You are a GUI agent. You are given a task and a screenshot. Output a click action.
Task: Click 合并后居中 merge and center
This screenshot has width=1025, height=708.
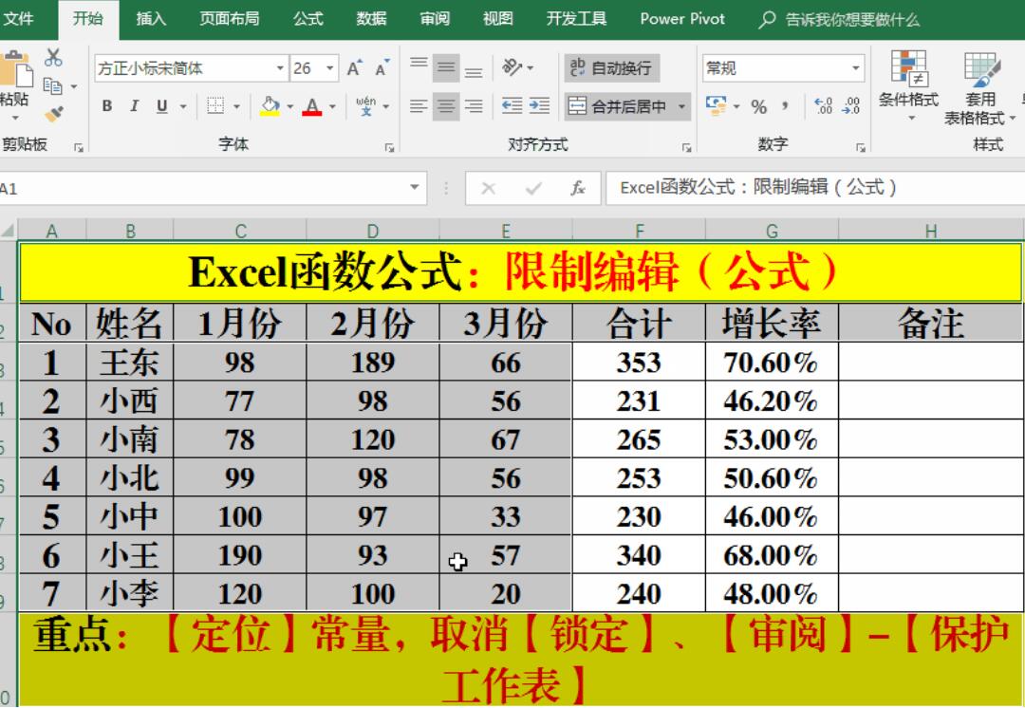619,106
